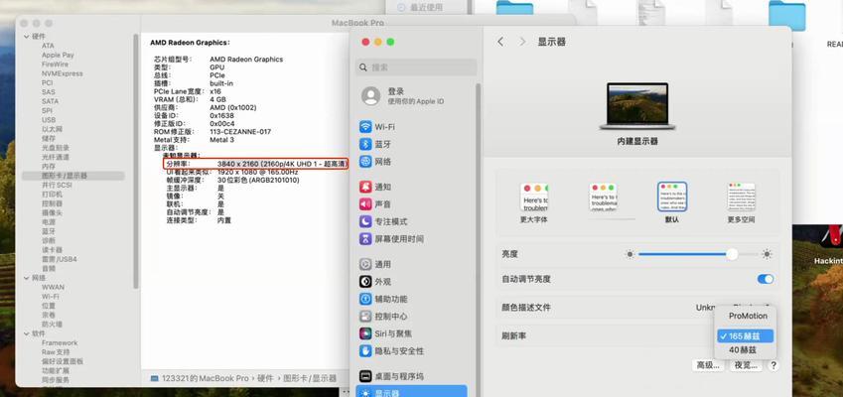Click the 内建显示器 laptop thumbnail

637,106
